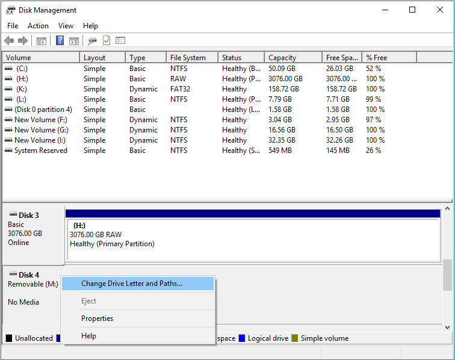Click the drive icon beside (C:) volume
The image size is (455, 360).
point(8,69)
